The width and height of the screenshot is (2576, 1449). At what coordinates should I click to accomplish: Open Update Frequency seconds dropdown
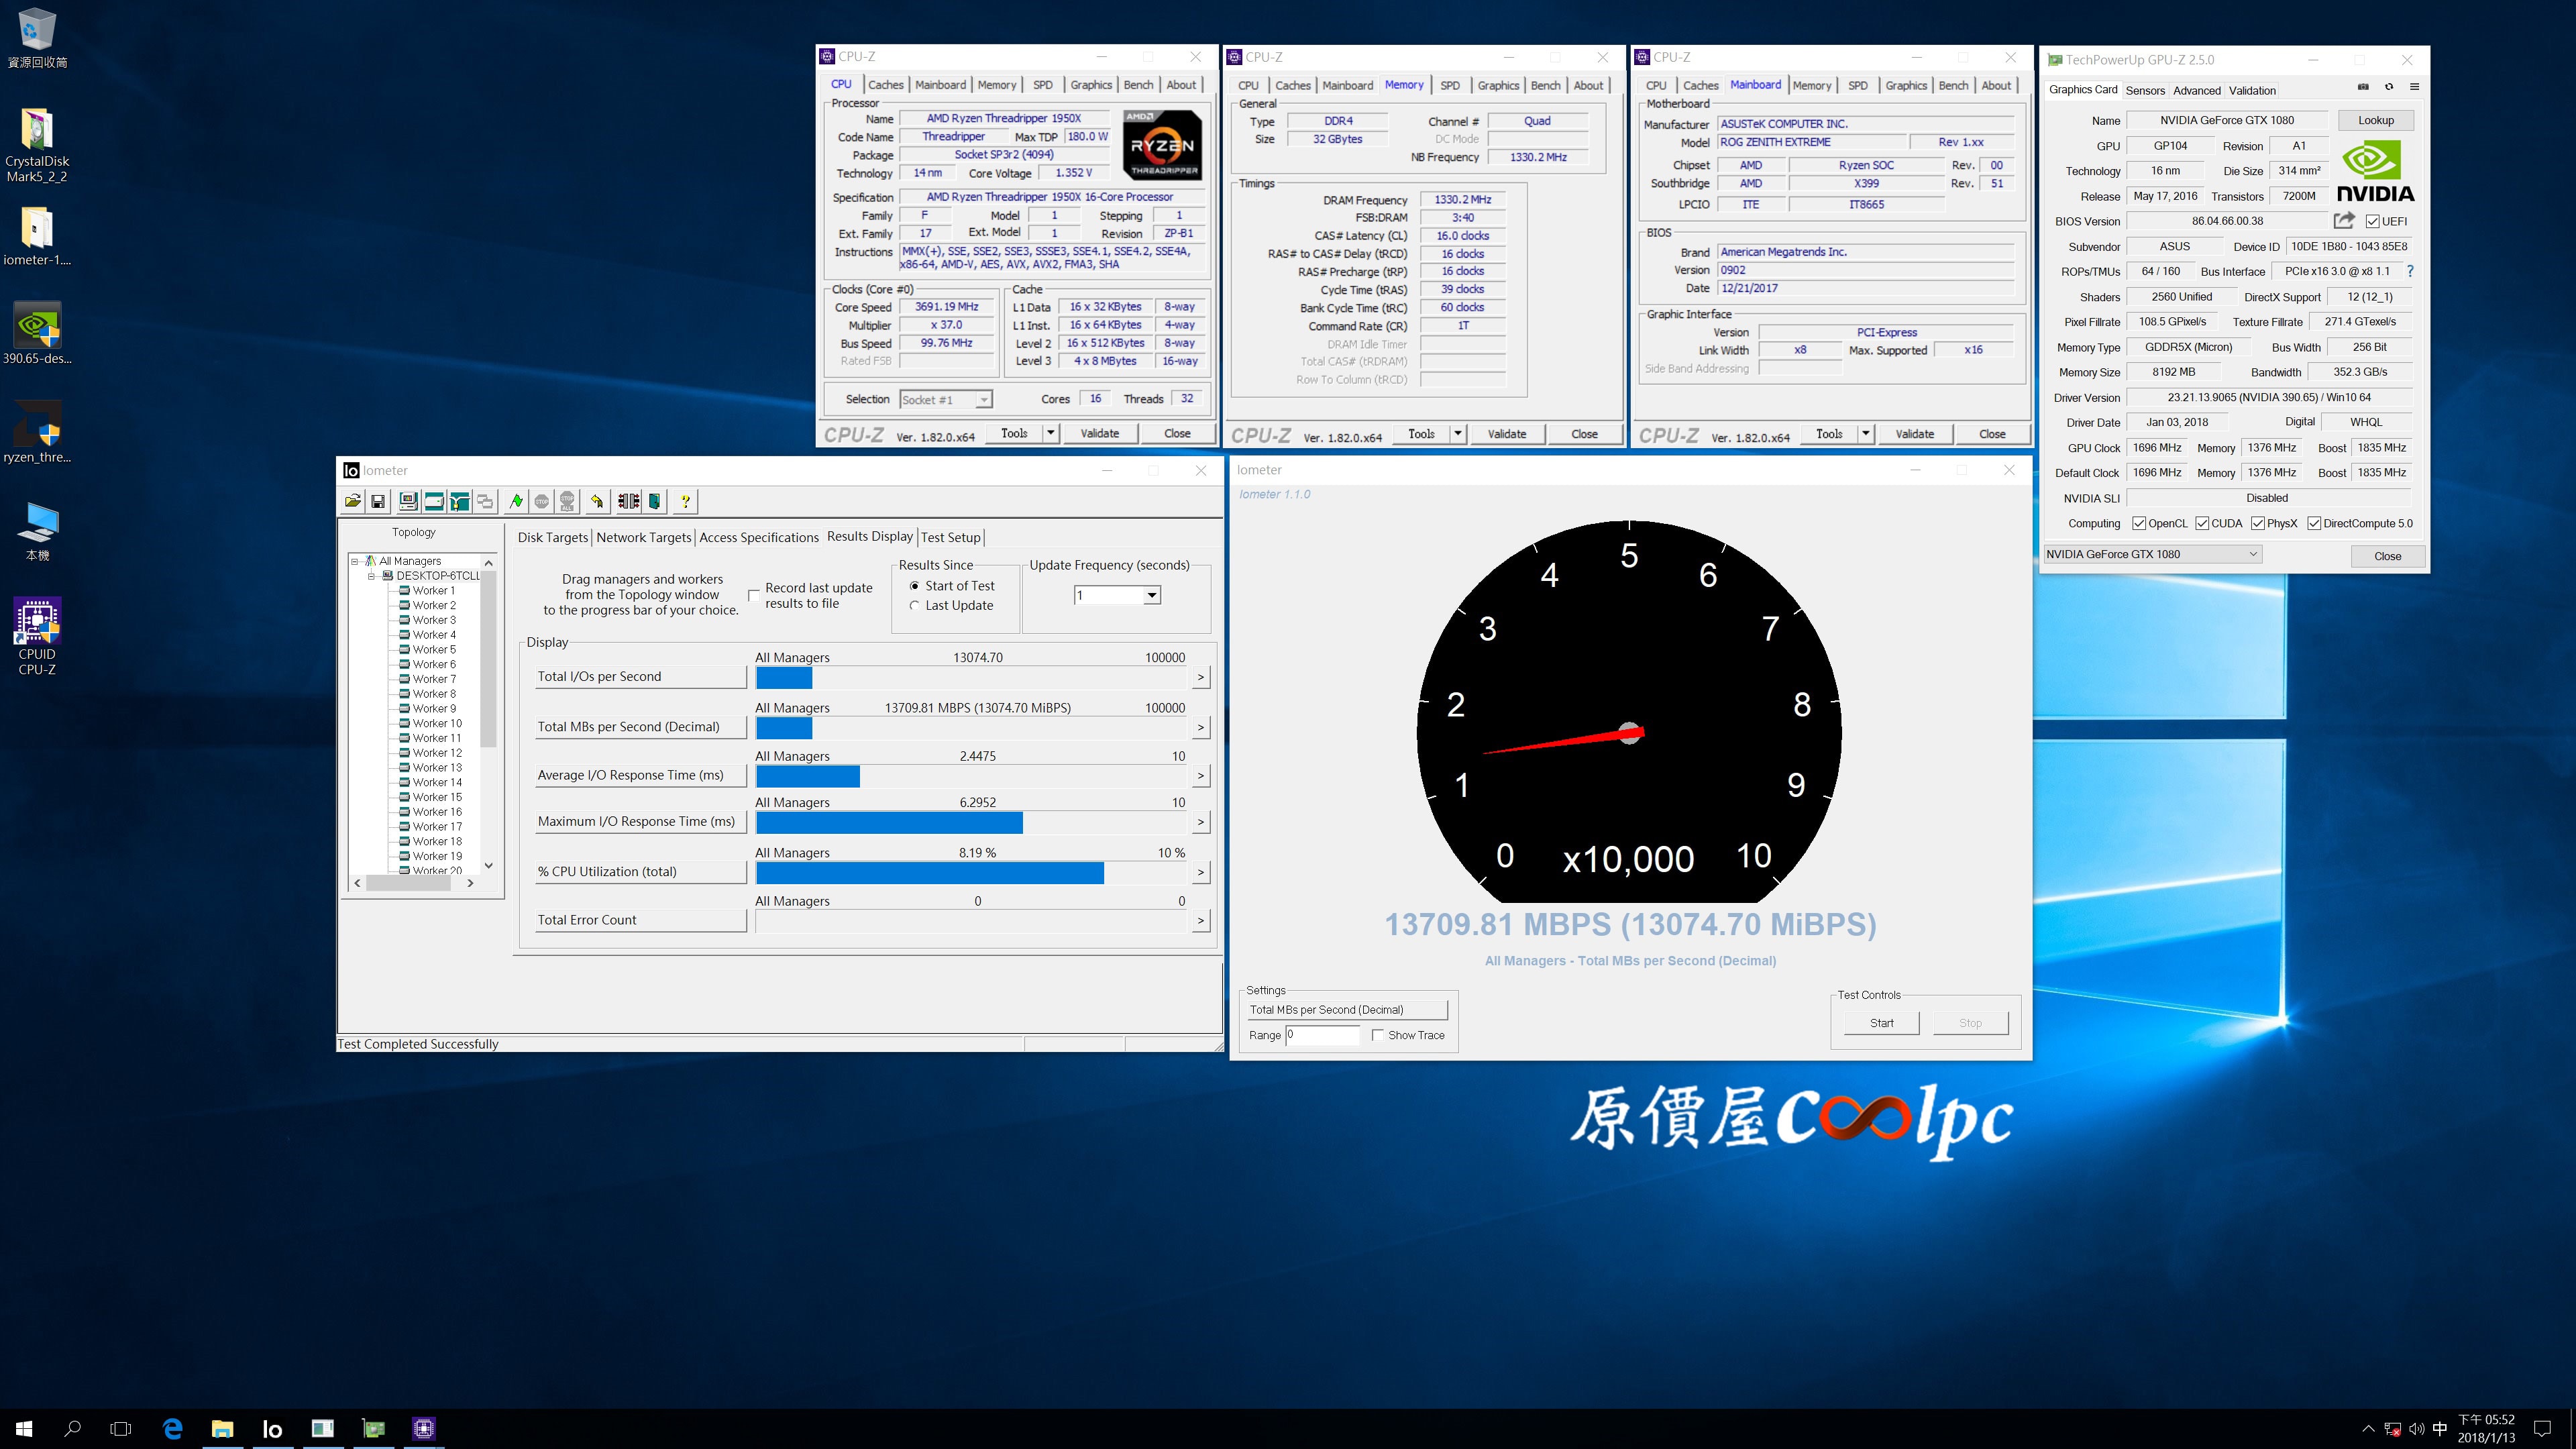point(1152,595)
